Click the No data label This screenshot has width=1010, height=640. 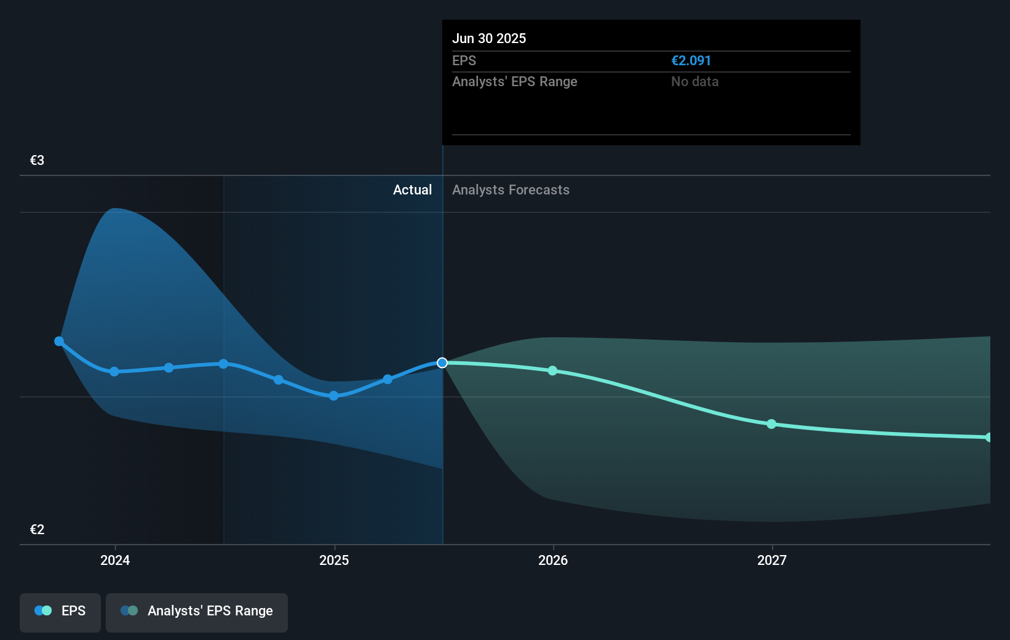(x=694, y=81)
